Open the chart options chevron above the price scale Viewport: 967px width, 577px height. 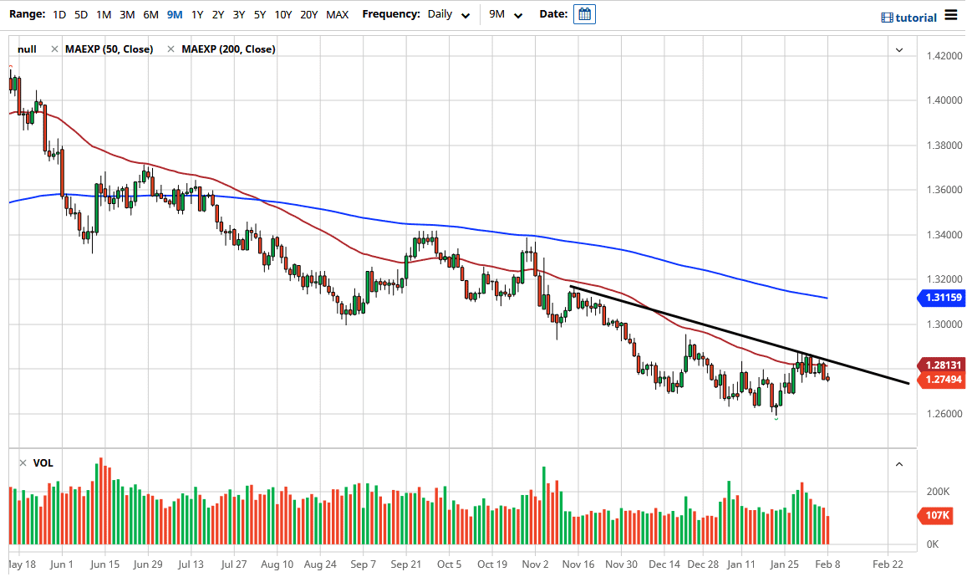(x=899, y=49)
